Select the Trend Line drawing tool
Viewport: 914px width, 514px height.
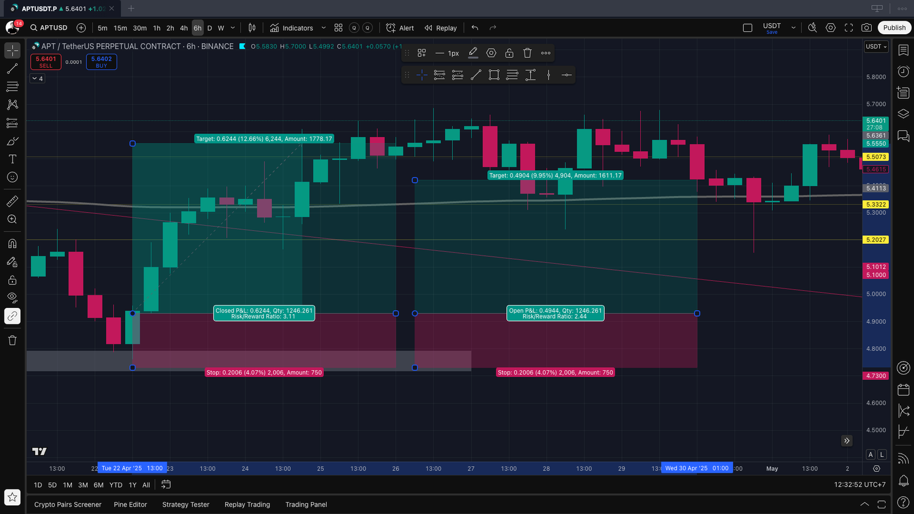coord(12,69)
